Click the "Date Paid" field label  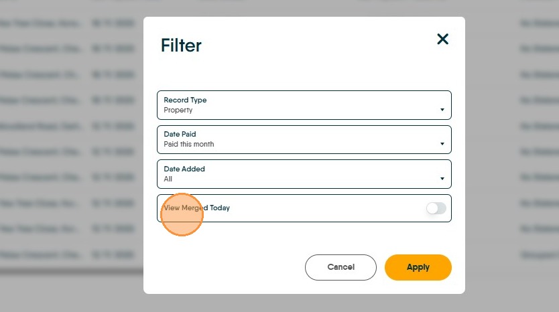coord(180,135)
